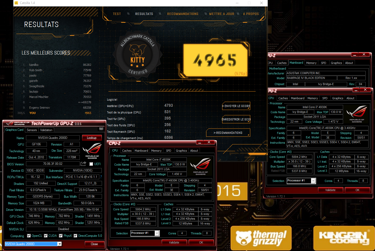
Task: Select the RESULTATS tab in Catzilla
Action: (x=144, y=14)
